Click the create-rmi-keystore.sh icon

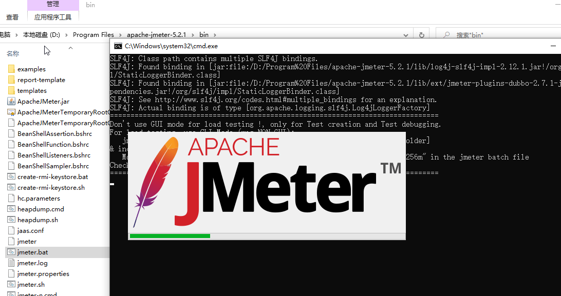tap(11, 187)
